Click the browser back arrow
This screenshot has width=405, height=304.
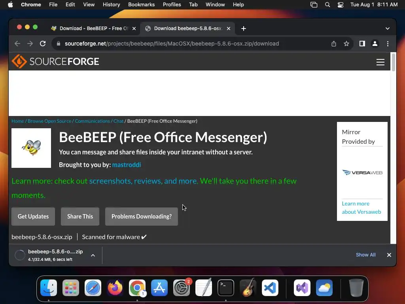click(x=17, y=44)
